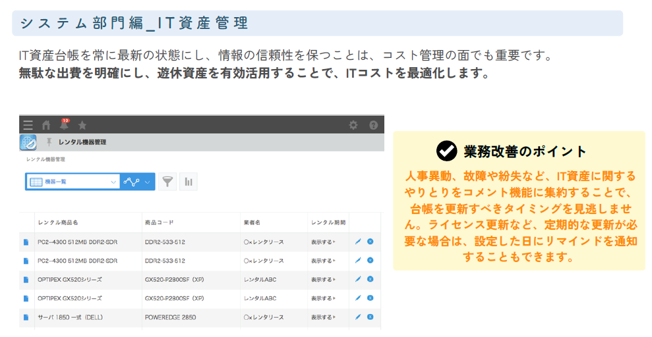
Task: Delete the second PC2-4300 row
Action: (x=370, y=261)
